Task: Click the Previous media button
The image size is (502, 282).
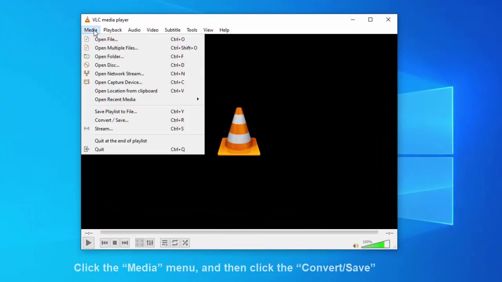Action: click(104, 243)
